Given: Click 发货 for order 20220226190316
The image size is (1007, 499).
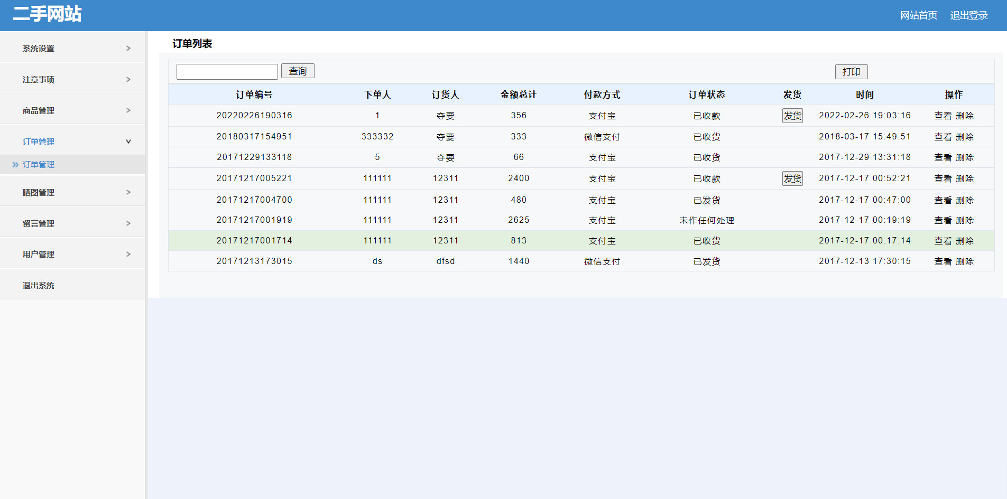Looking at the screenshot, I should click(x=792, y=116).
